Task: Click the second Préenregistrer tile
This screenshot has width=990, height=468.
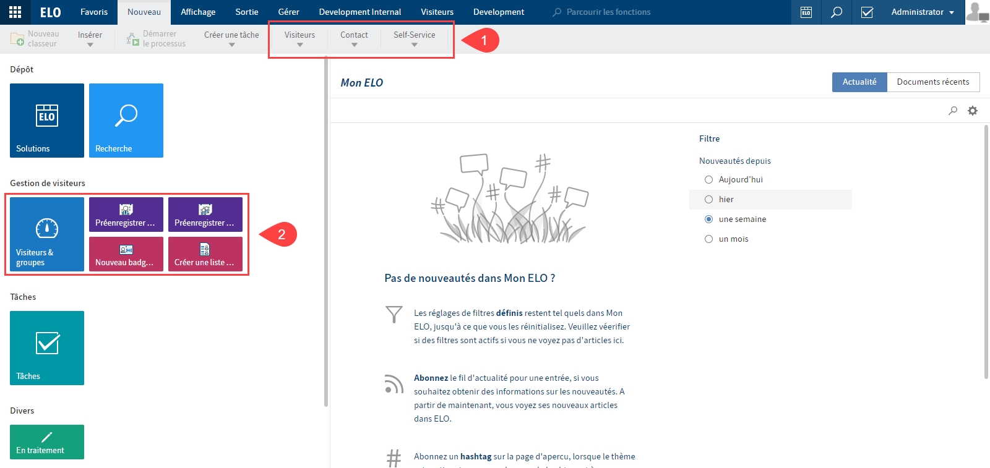Action: point(205,215)
